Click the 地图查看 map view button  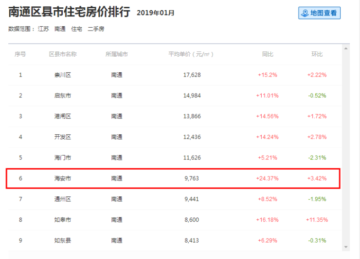[x=319, y=13]
